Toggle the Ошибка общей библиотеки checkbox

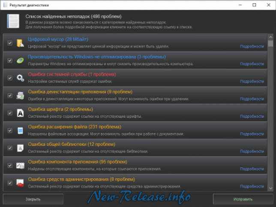pos(10,148)
